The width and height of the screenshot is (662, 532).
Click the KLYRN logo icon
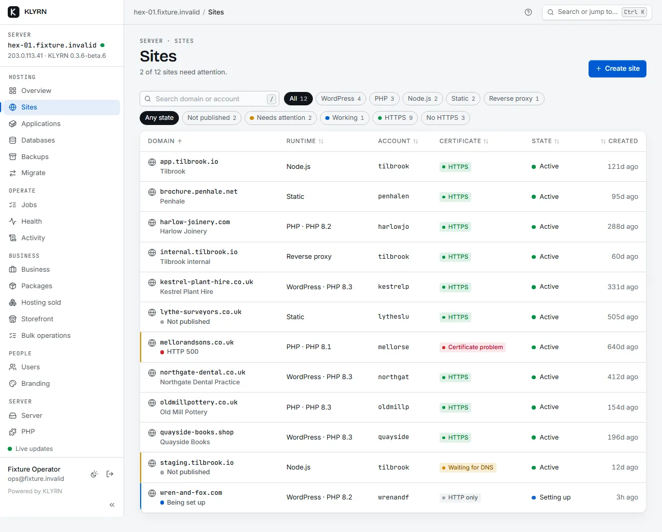click(x=13, y=12)
